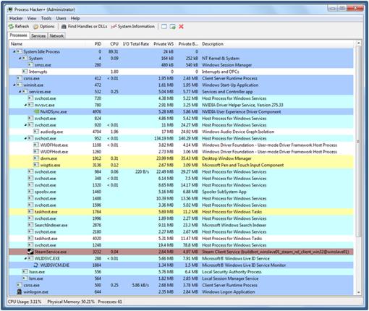Sort by the Name column header

tap(47, 44)
